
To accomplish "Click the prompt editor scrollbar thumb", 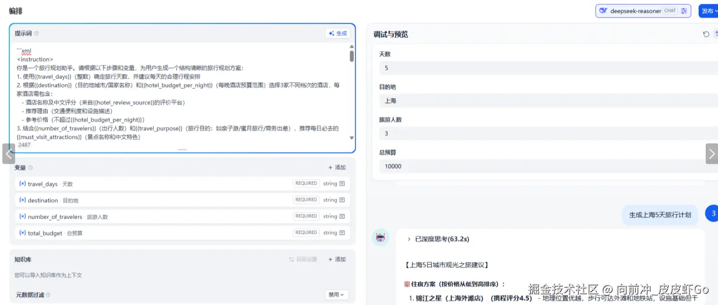I will pos(351,56).
